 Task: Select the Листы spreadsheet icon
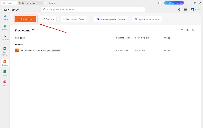coord(5,72)
